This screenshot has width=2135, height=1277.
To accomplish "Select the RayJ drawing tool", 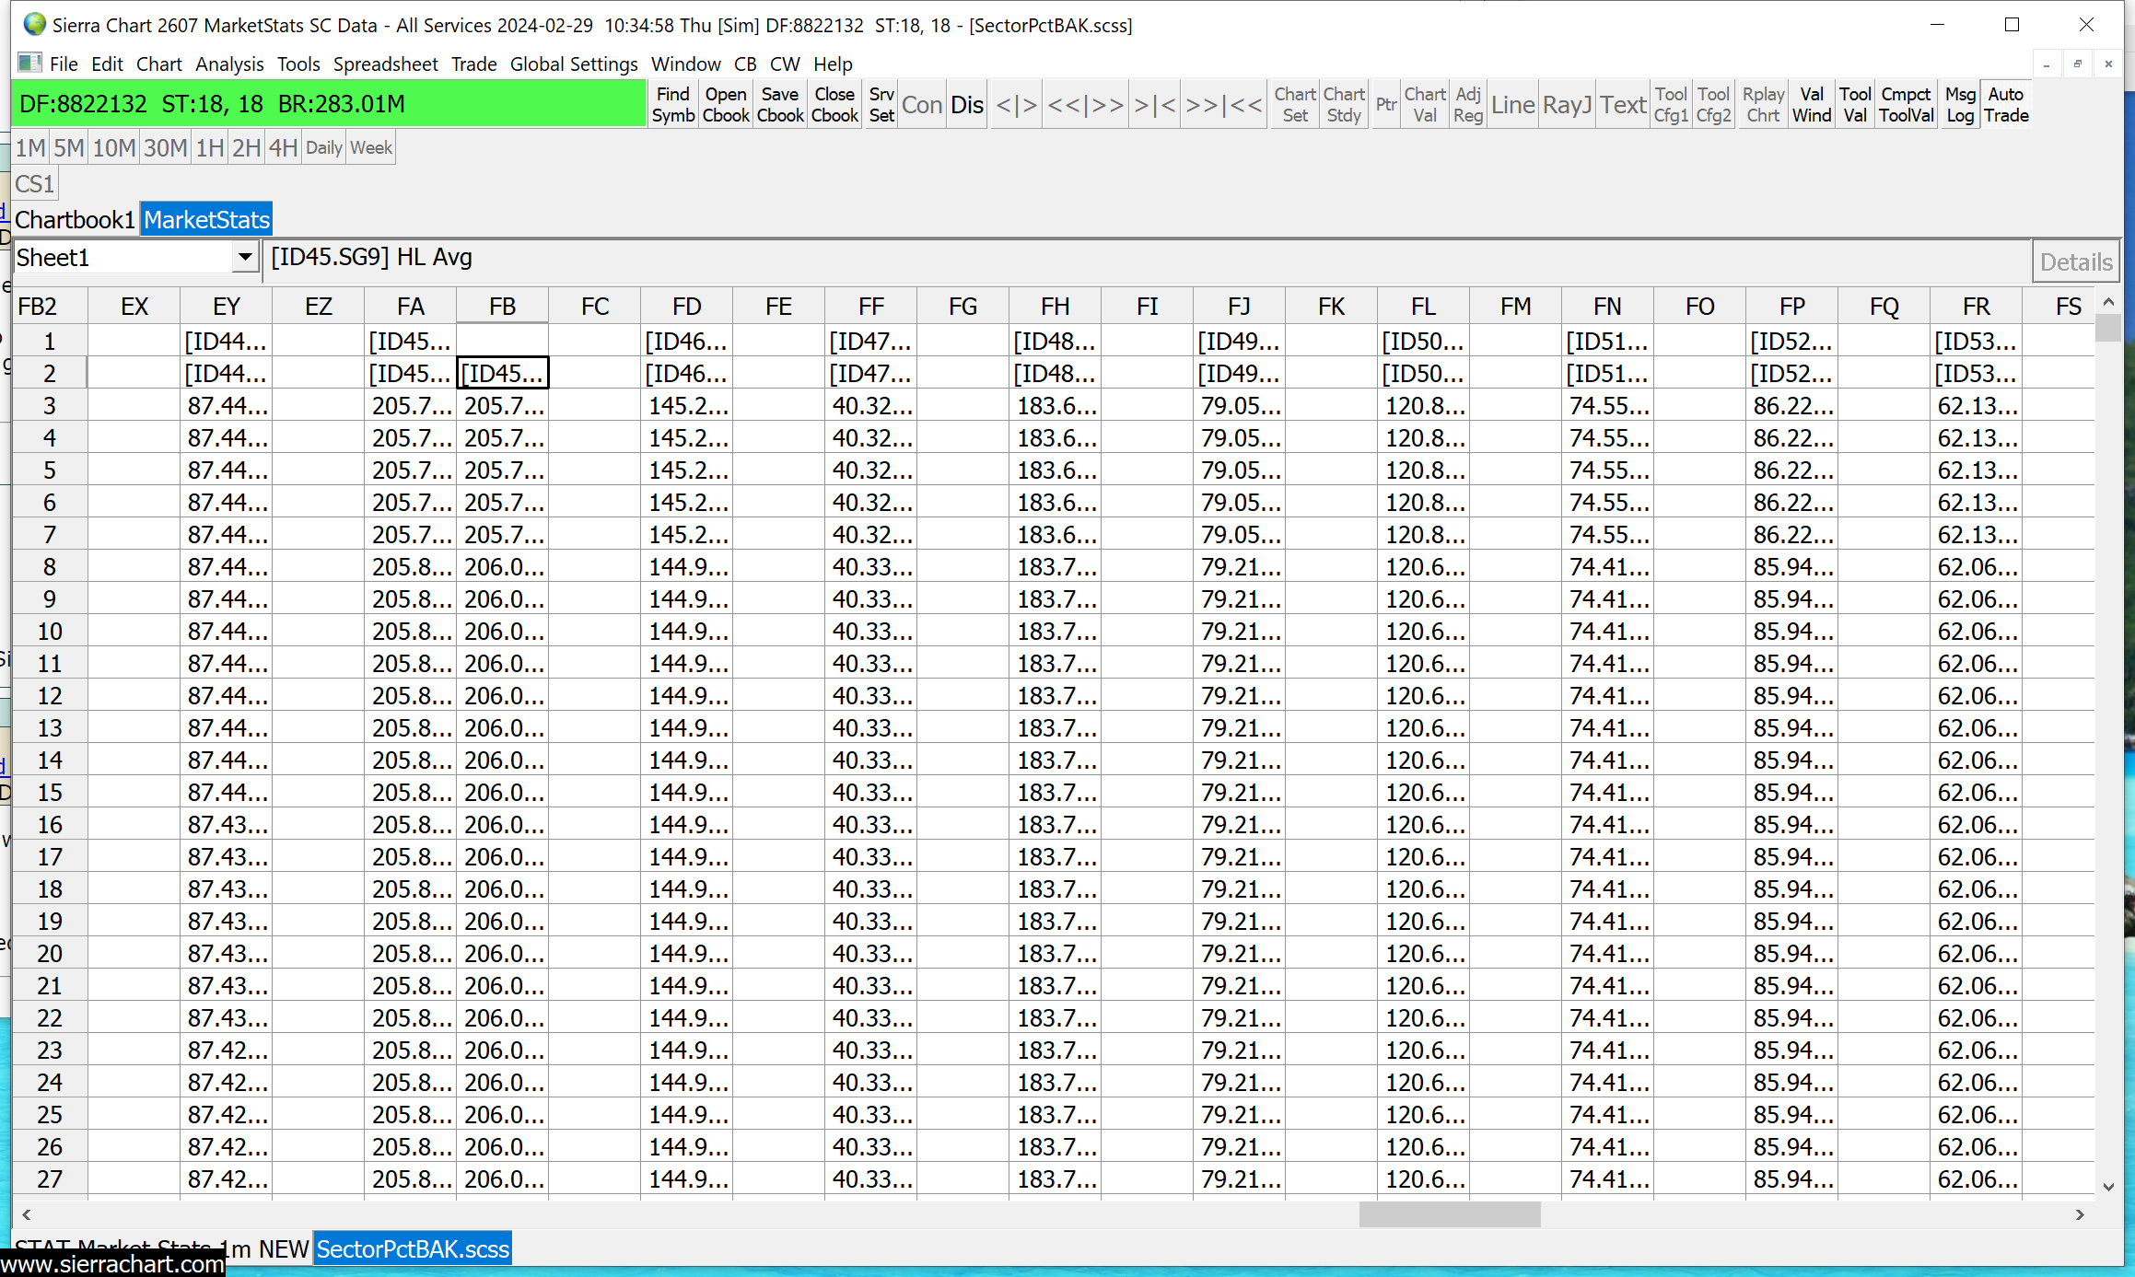I will [x=1567, y=105].
